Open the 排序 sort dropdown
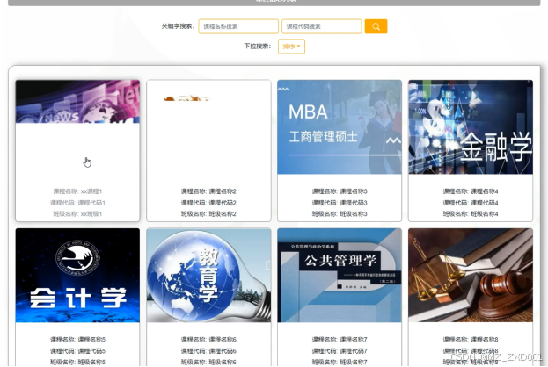The width and height of the screenshot is (548, 367). tap(291, 47)
